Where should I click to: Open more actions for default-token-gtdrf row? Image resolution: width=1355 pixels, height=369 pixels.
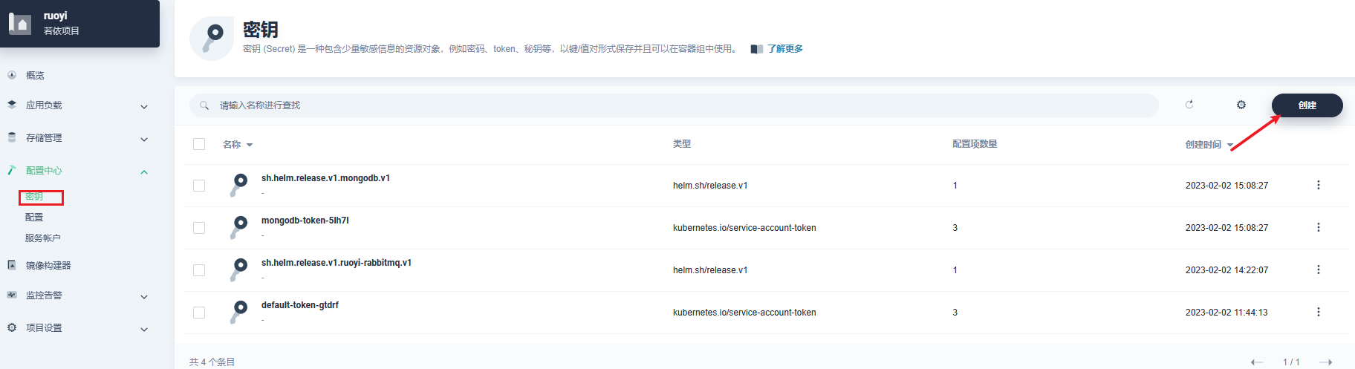click(1319, 312)
